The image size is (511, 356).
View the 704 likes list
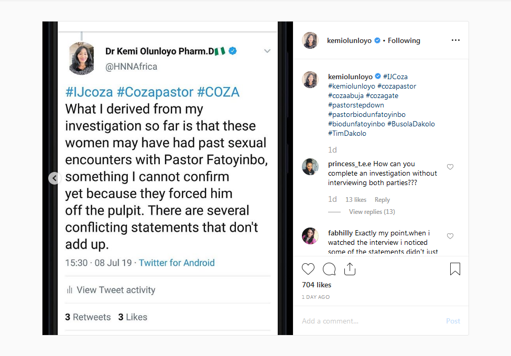coord(317,285)
